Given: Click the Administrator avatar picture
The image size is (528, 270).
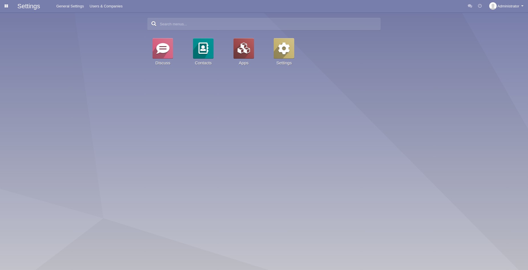Looking at the screenshot, I should click(x=493, y=6).
